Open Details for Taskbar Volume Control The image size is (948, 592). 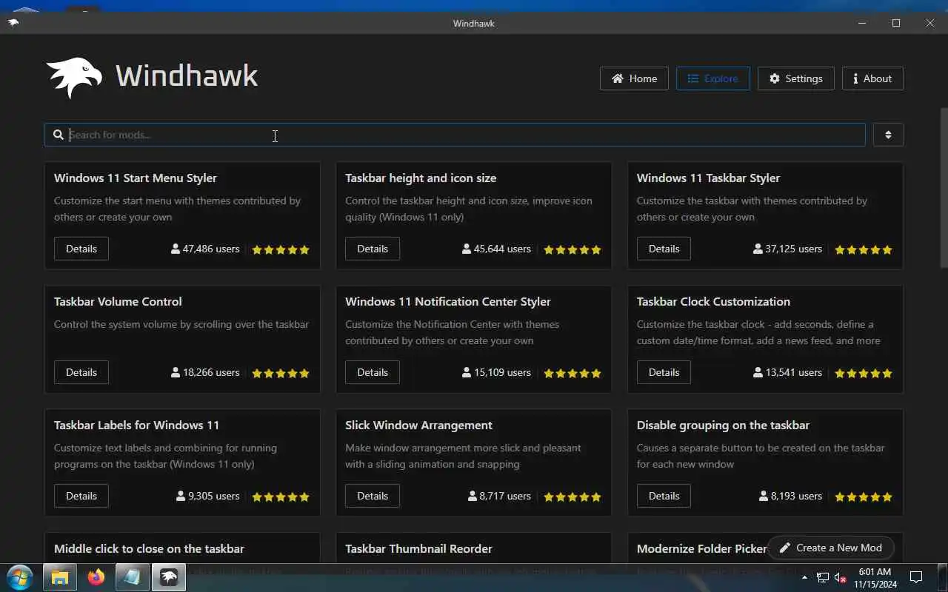point(81,372)
